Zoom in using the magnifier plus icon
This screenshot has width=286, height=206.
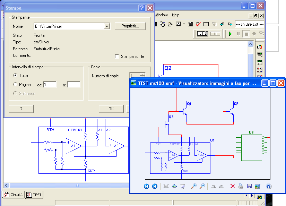point(194,187)
